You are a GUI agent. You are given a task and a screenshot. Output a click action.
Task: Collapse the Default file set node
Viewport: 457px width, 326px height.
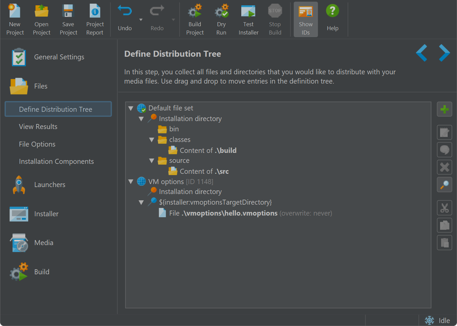pyautogui.click(x=131, y=108)
